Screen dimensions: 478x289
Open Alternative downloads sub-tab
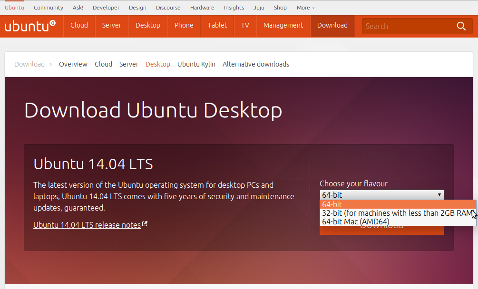(256, 64)
